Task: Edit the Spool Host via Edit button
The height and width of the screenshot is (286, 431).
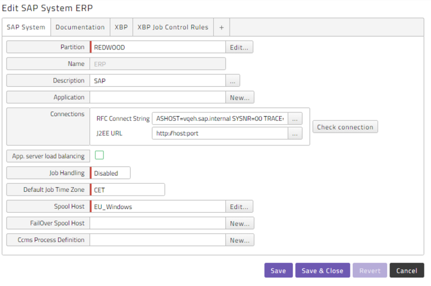Action: (239, 206)
